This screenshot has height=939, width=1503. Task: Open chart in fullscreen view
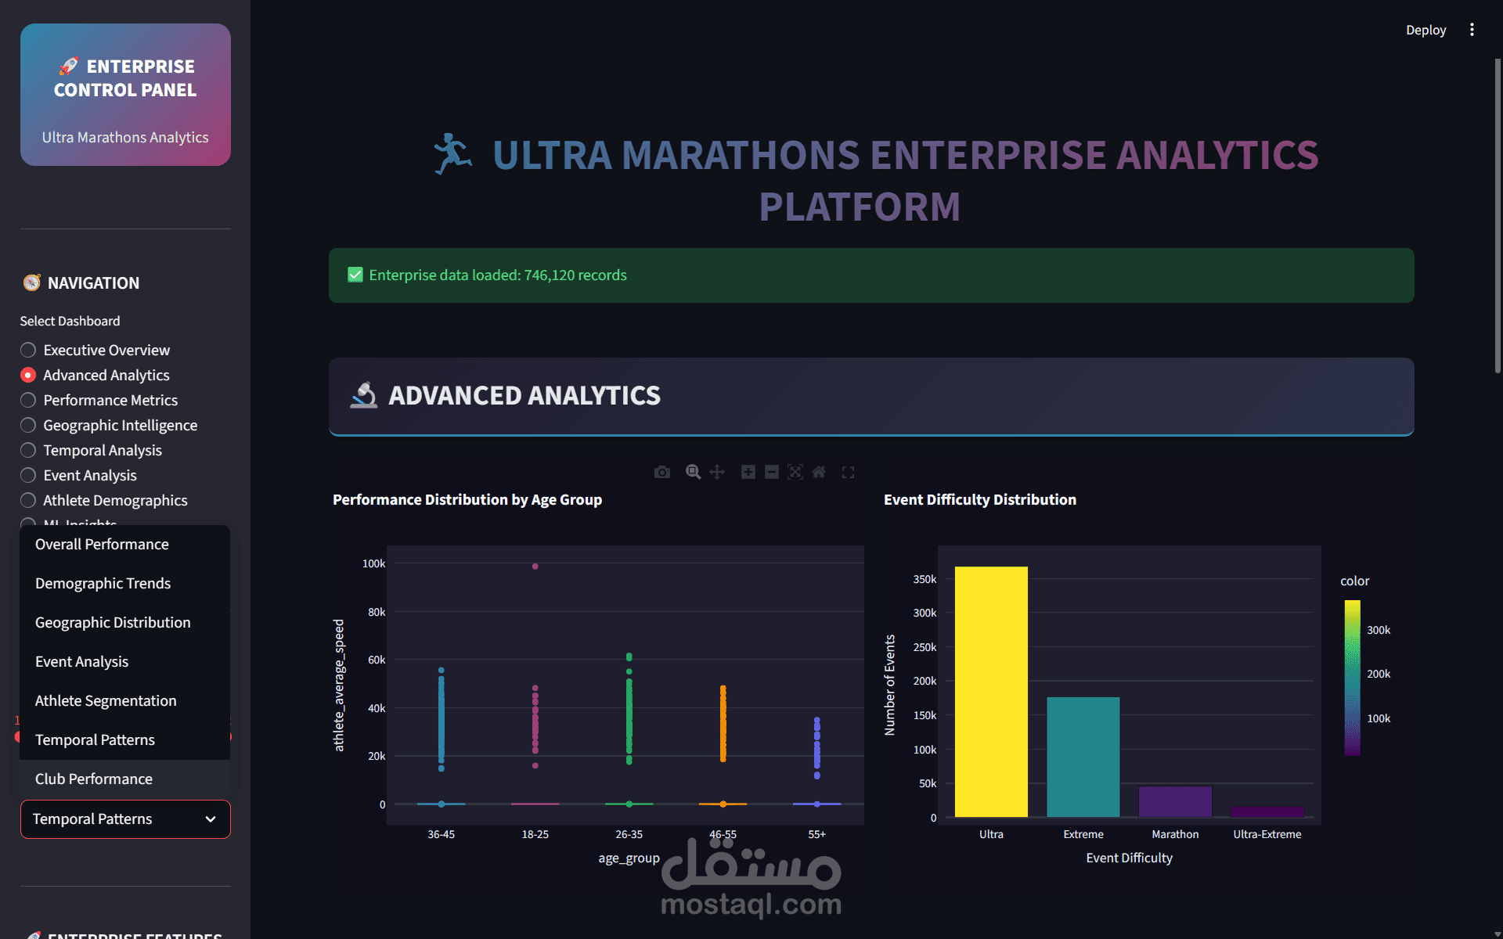(x=848, y=472)
